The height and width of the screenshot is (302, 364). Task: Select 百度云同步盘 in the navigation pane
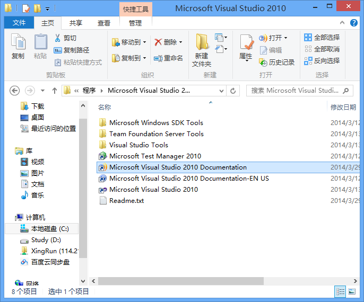45,262
